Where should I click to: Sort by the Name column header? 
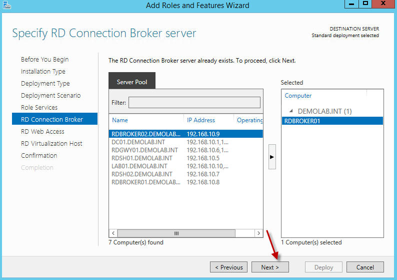120,120
